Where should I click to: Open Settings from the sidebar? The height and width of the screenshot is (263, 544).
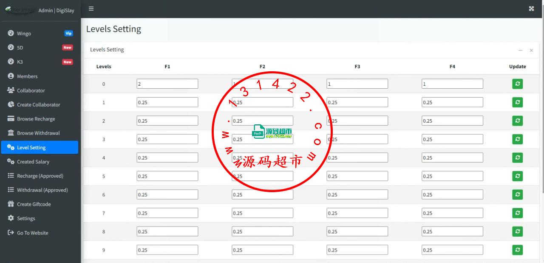point(40,218)
